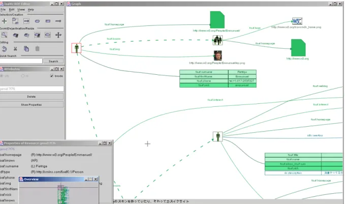Click the w3c_home.png URL label
This screenshot has height=204, width=345.
coord(296,27)
